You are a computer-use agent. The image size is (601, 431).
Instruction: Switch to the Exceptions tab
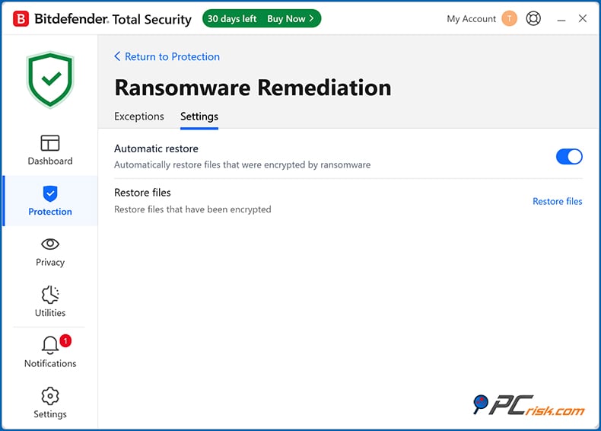[139, 117]
